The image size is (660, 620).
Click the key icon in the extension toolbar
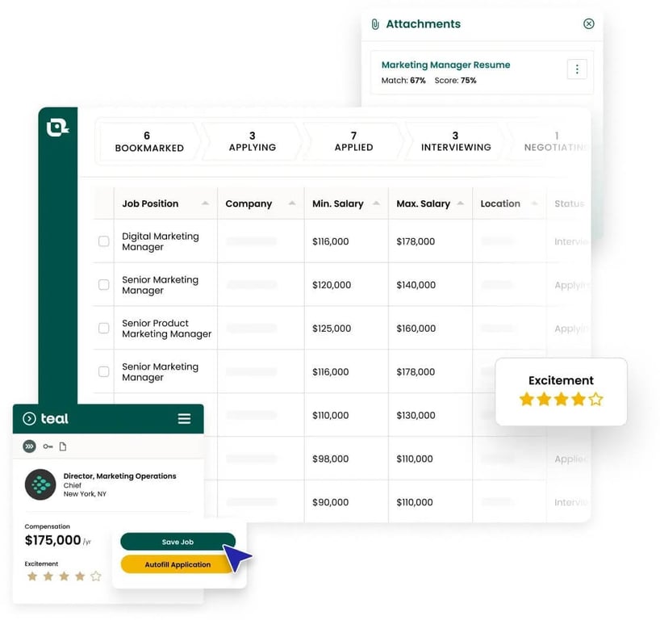48,446
